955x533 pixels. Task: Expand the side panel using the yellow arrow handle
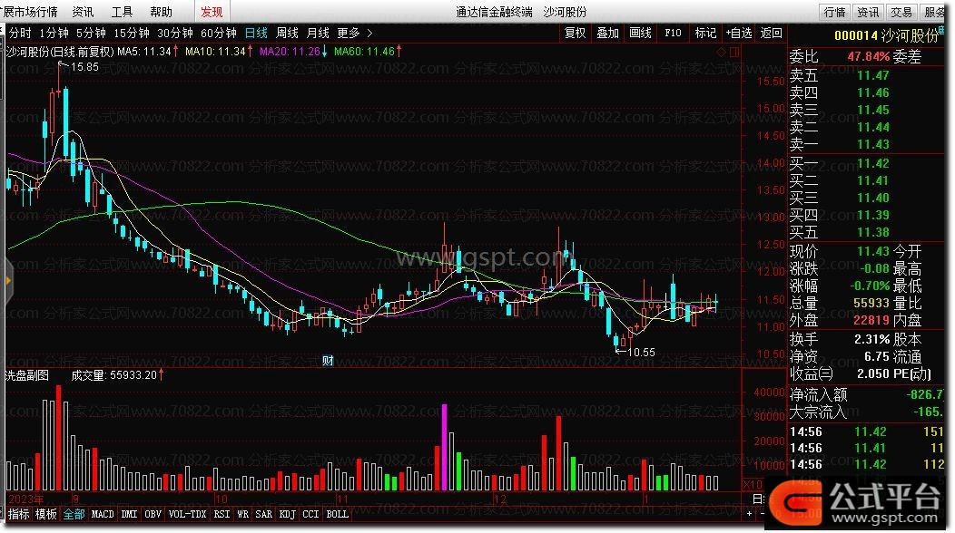point(8,280)
